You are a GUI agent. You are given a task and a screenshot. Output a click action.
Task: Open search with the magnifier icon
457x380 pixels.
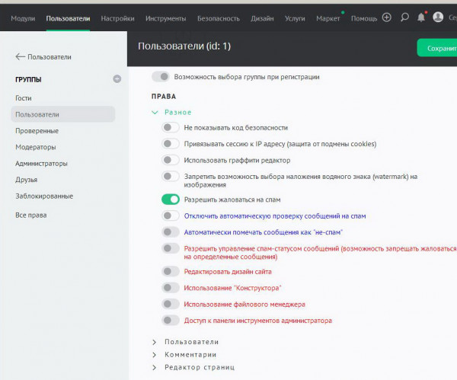[x=404, y=18]
